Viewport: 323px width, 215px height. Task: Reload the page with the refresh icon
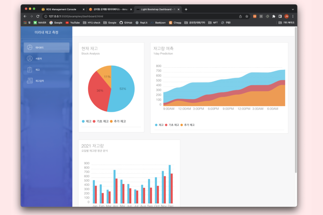pyautogui.click(x=38, y=16)
